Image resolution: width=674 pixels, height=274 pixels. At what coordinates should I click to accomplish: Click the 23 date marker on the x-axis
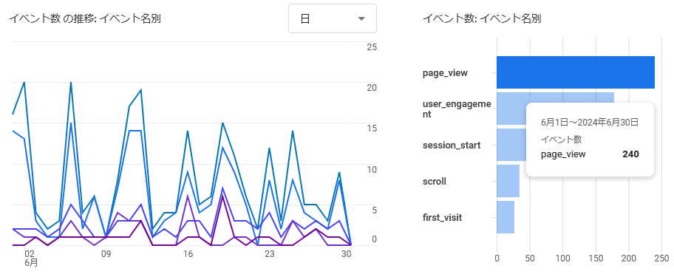pyautogui.click(x=269, y=254)
